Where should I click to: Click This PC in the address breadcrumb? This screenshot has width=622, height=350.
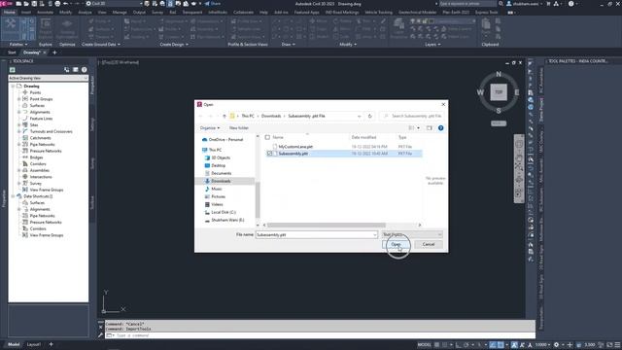click(x=248, y=116)
